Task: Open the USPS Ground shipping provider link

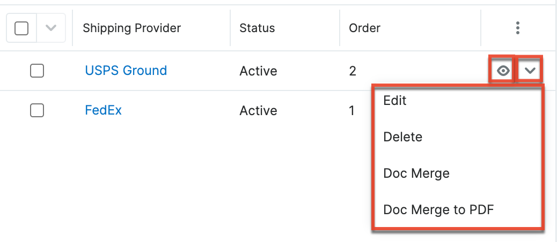Action: pyautogui.click(x=126, y=70)
